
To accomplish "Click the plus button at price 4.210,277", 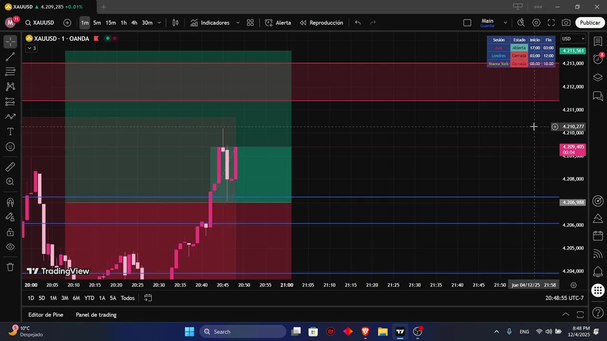I will click(555, 126).
